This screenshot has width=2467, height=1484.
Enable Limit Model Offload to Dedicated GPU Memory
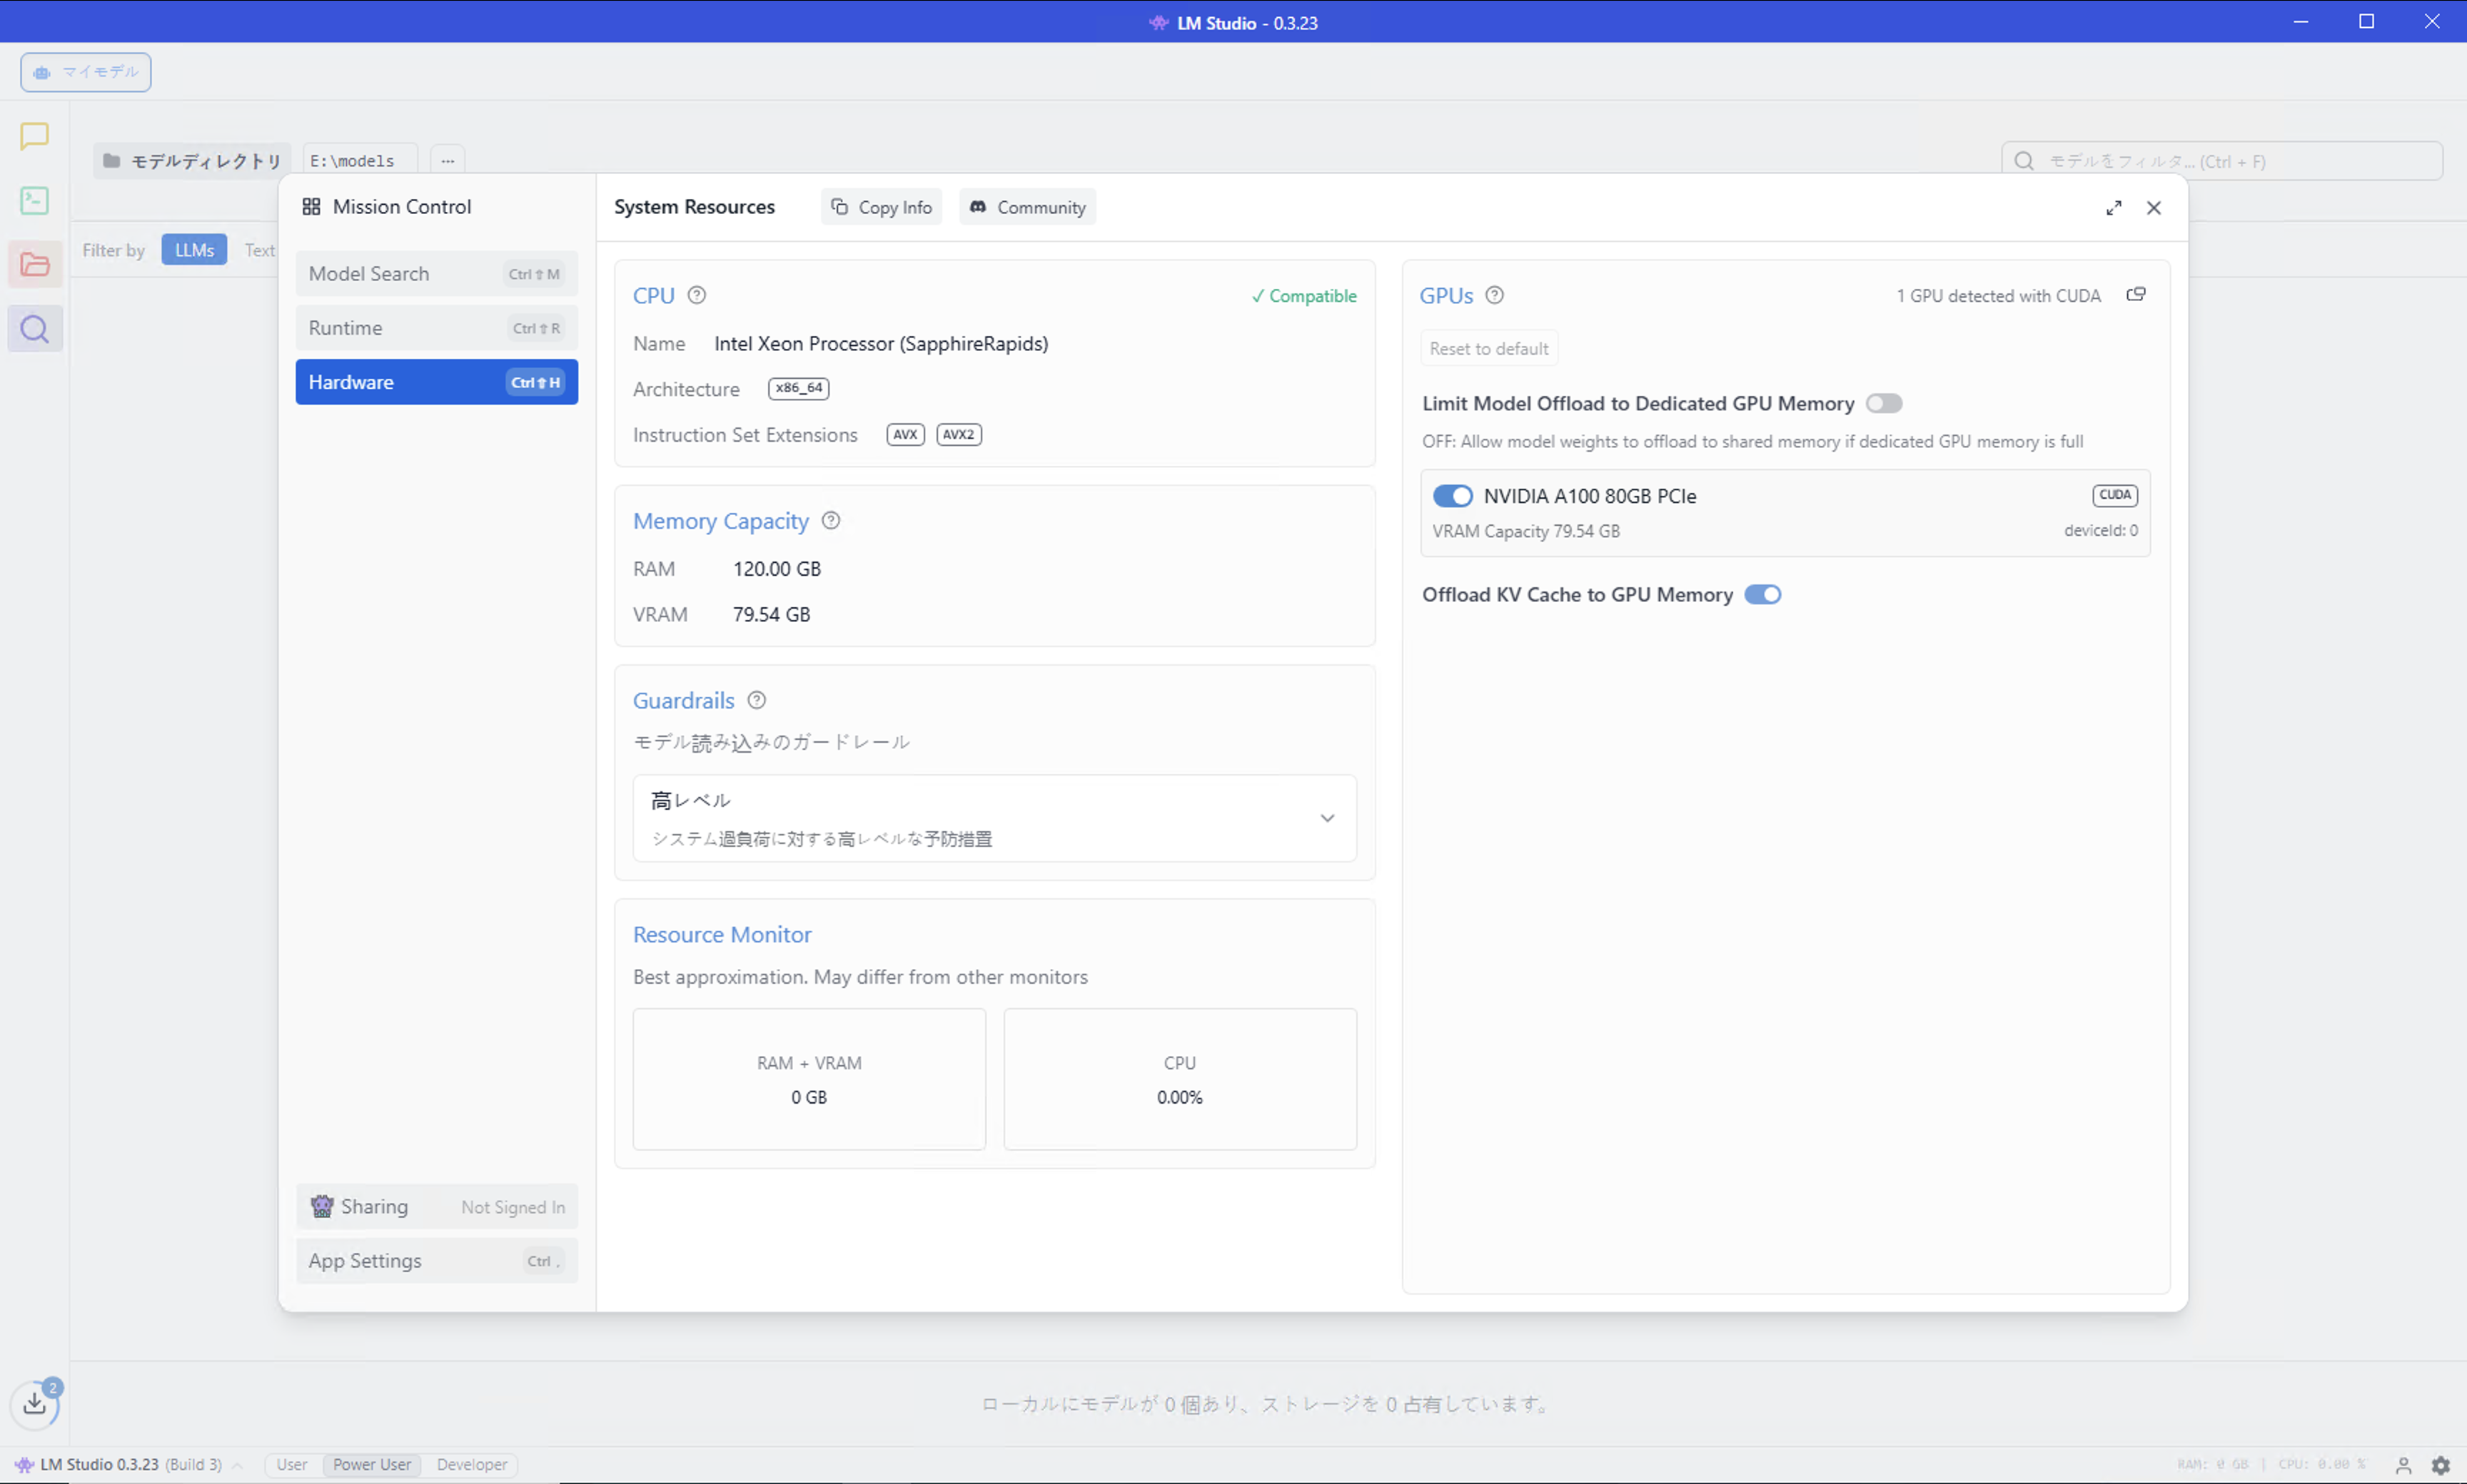(1883, 404)
